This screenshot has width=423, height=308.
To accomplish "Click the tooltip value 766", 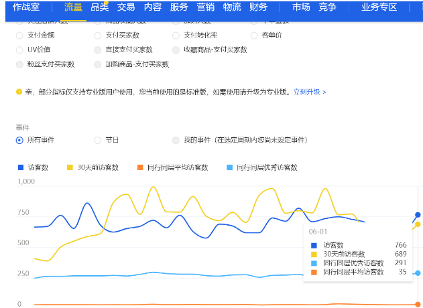I will [x=401, y=245].
